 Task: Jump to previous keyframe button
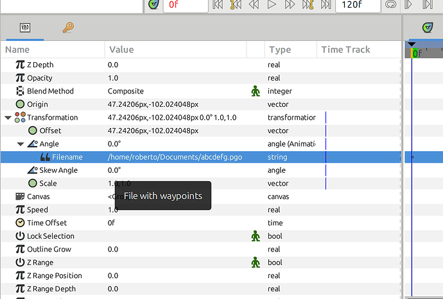(236, 4)
